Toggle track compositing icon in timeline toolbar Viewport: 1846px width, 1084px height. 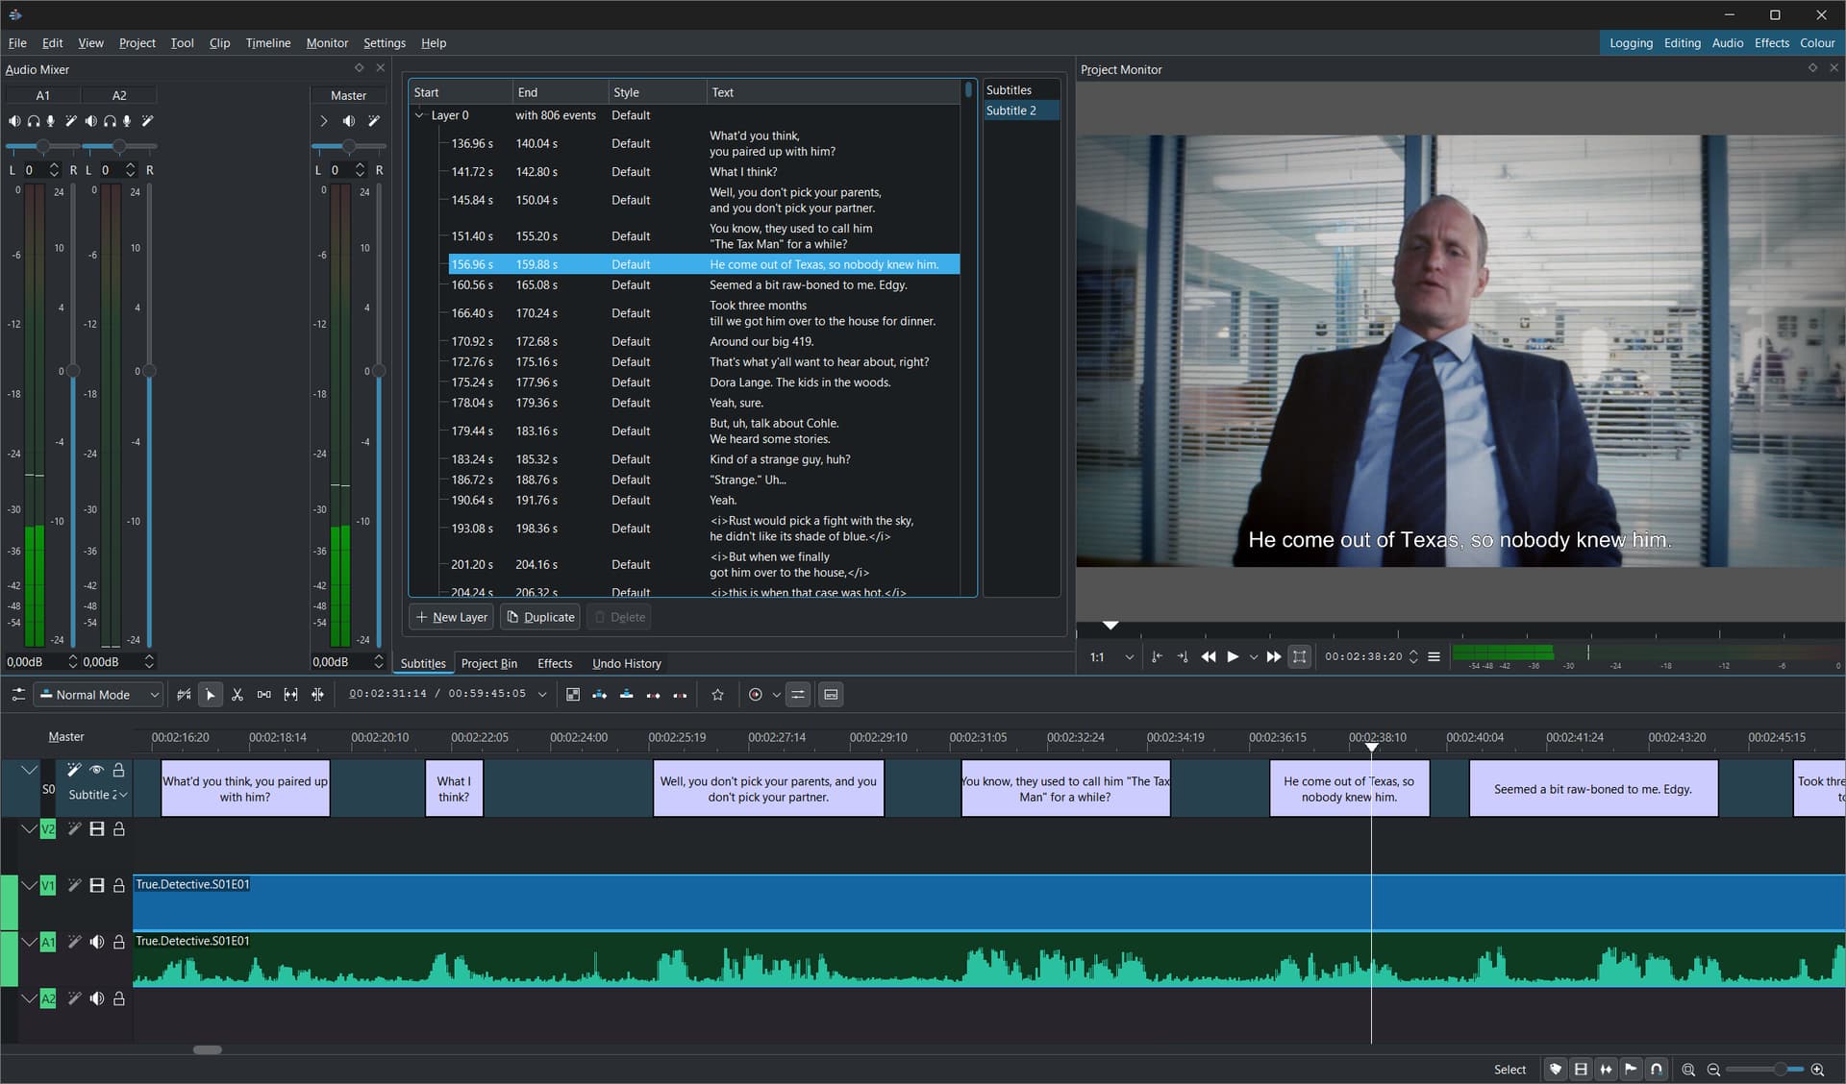click(184, 695)
